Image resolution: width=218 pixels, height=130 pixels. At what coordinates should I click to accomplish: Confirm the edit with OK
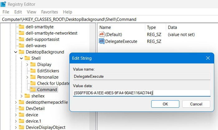(x=165, y=104)
